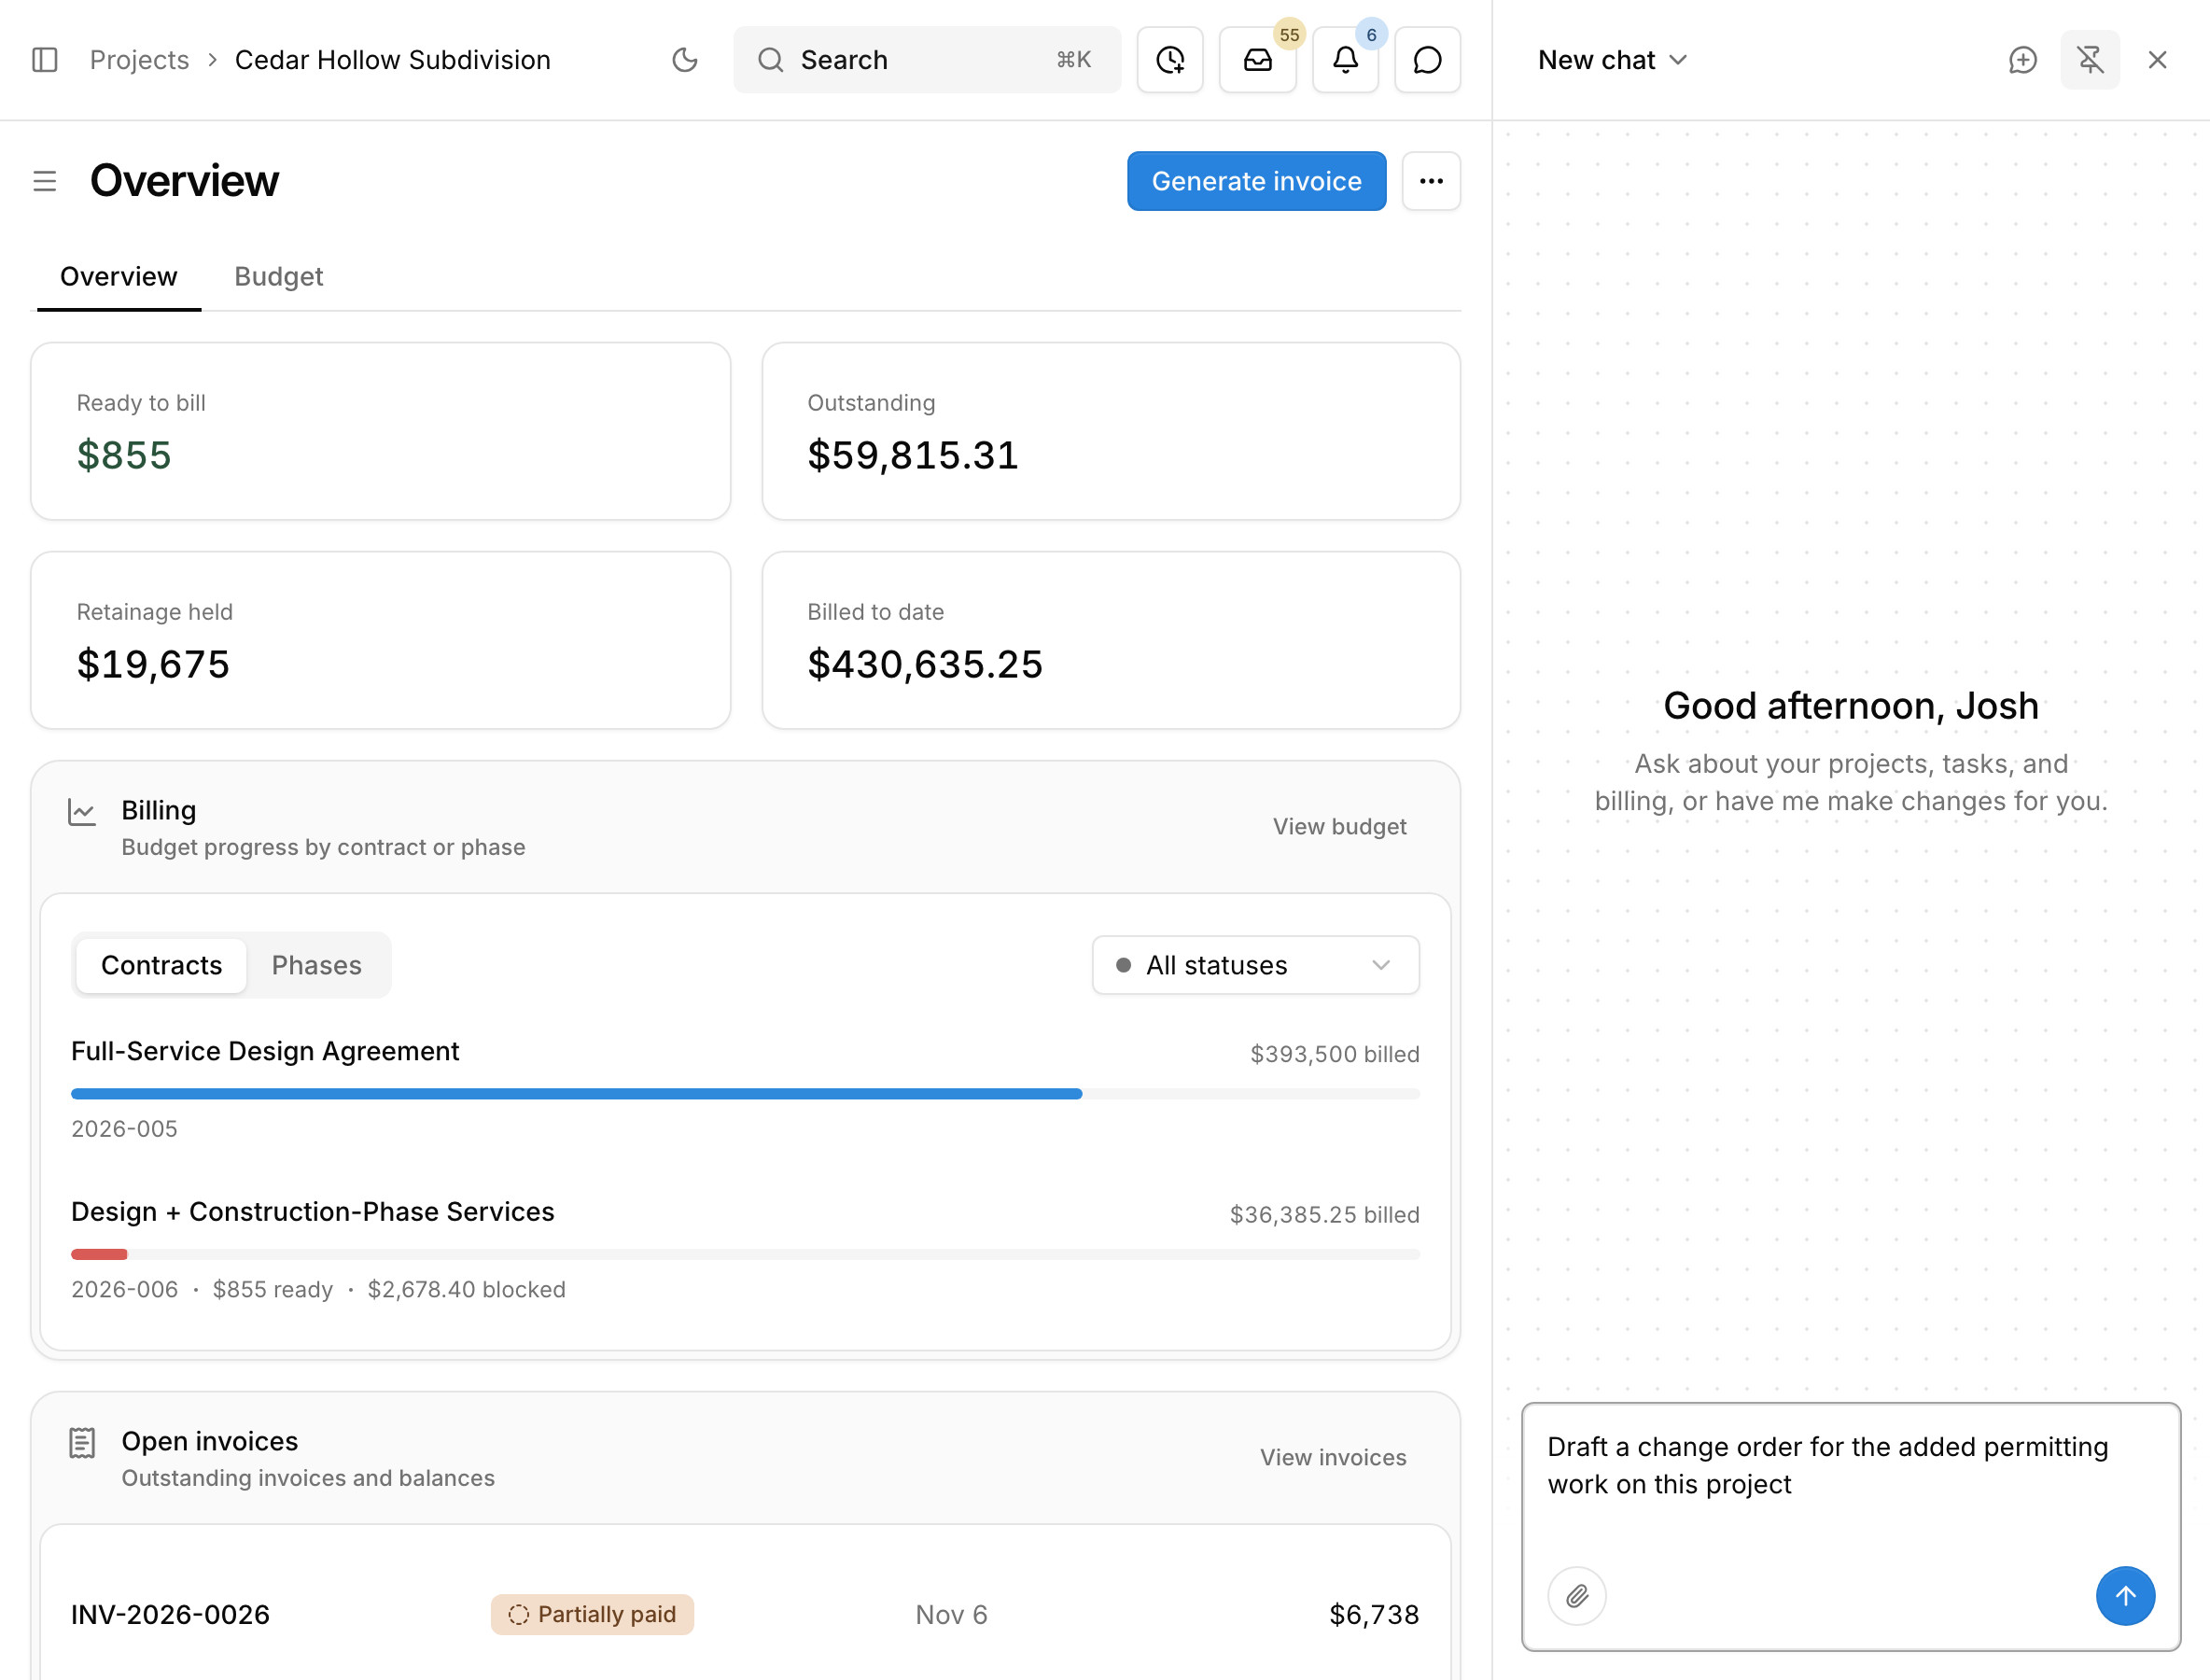Go to Projects breadcrumb
The width and height of the screenshot is (2210, 1680).
click(x=139, y=60)
